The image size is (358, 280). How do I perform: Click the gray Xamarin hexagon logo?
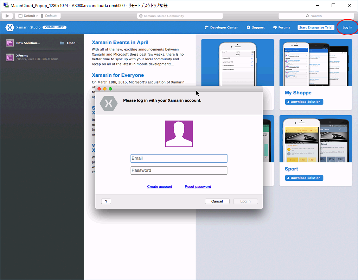[109, 104]
